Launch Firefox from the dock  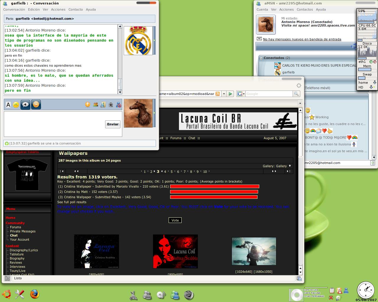(x=35, y=294)
